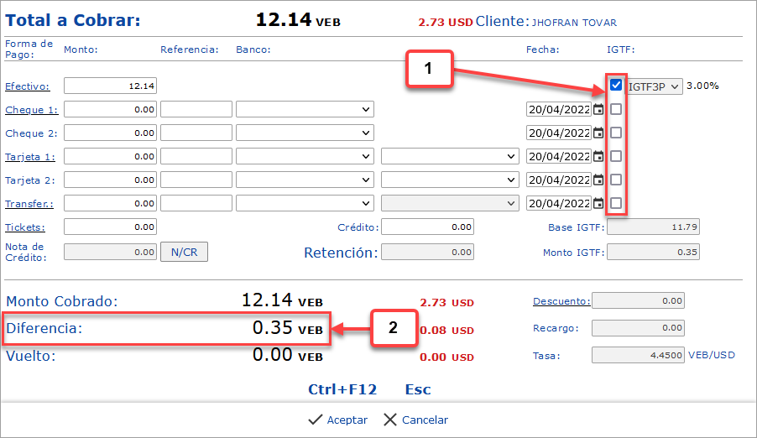Edit the Tarjeta 1 date field
The image size is (757, 438).
(559, 156)
